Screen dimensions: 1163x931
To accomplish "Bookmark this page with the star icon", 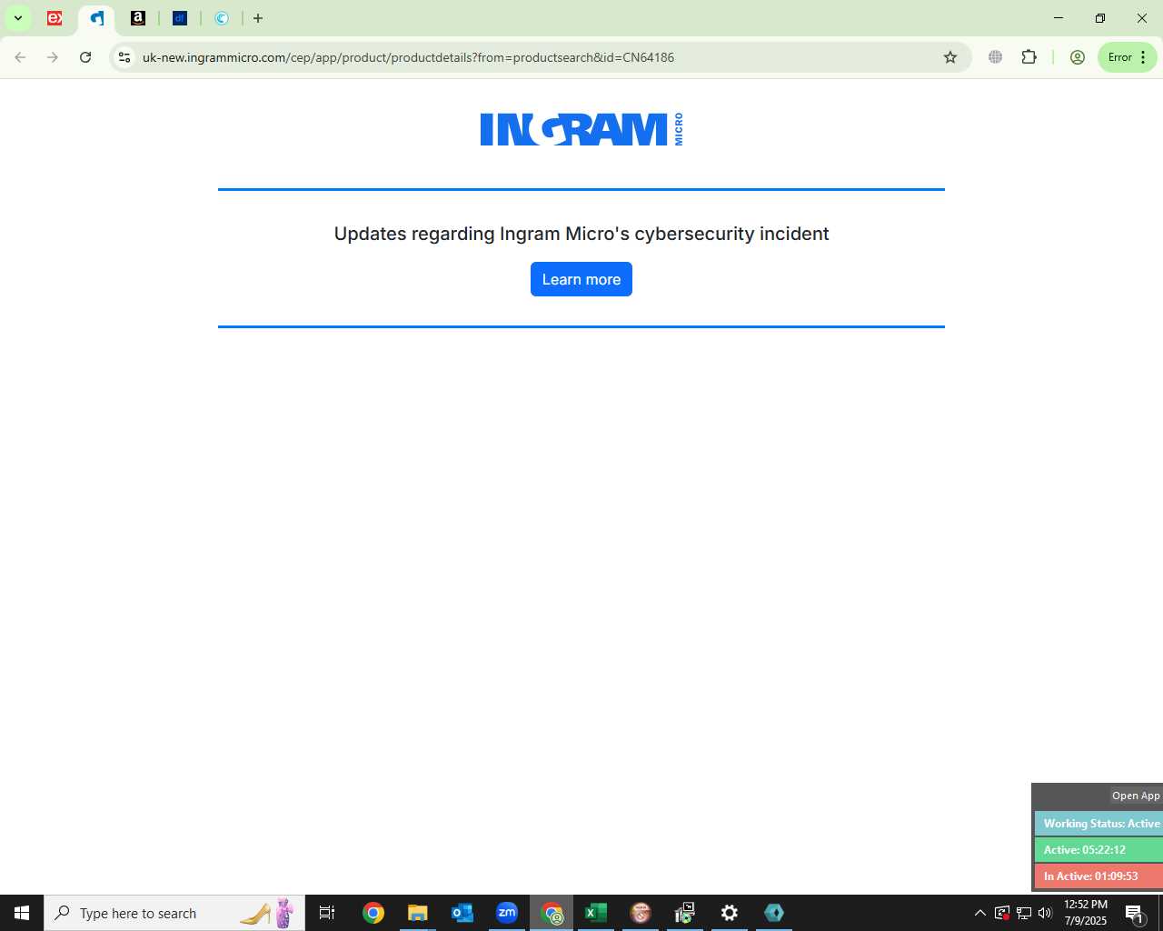I will [x=950, y=57].
